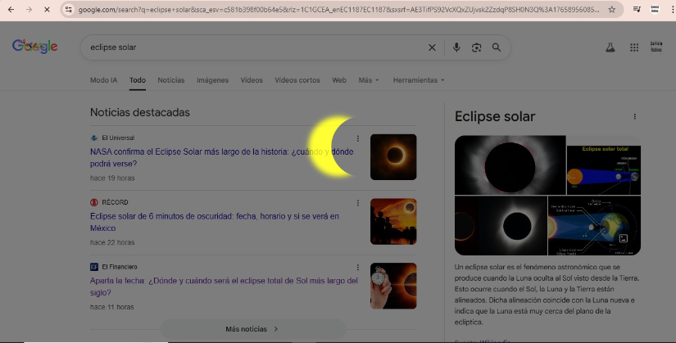Screen dimensions: 676x343
Task: Click the Google logo
Action: [34, 46]
